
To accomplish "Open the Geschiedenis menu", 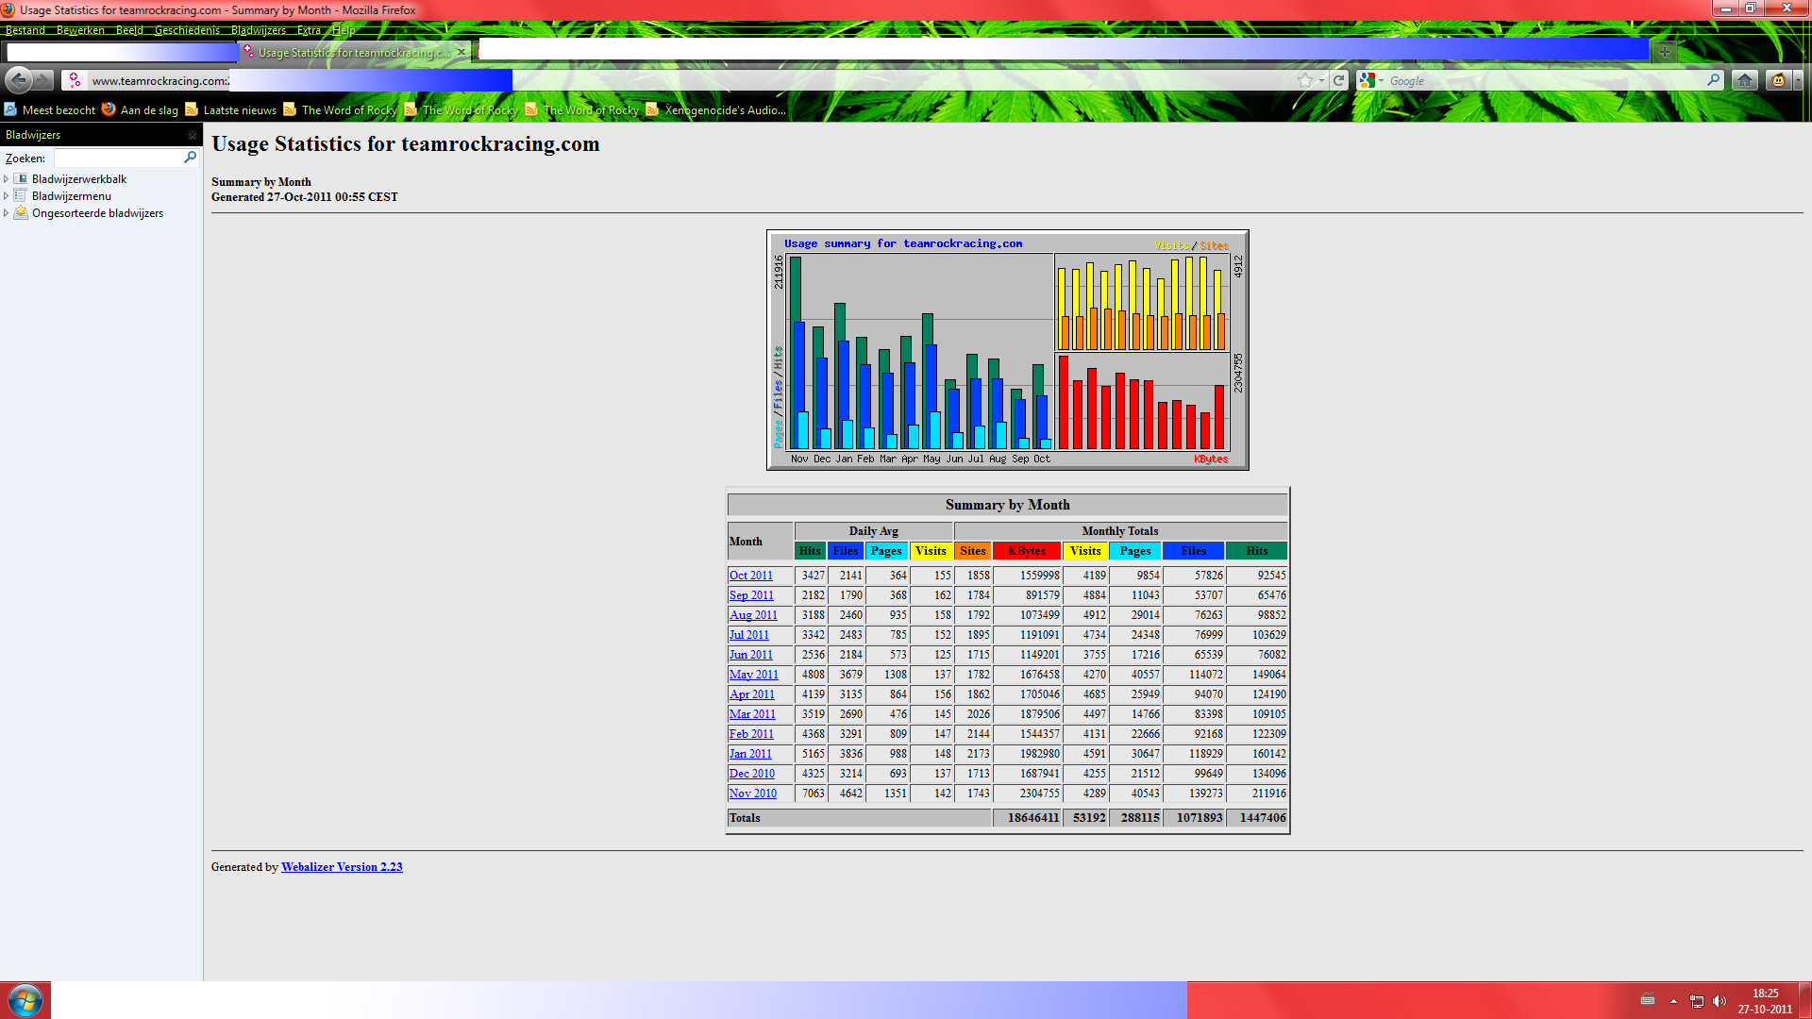I will point(186,30).
